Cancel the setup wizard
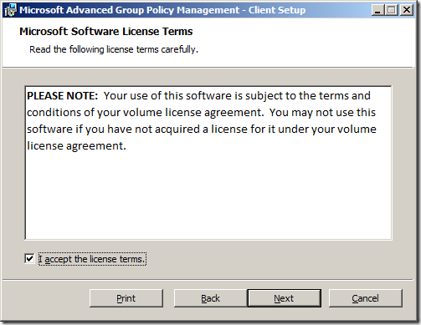This screenshot has height=325, width=421. 366,298
